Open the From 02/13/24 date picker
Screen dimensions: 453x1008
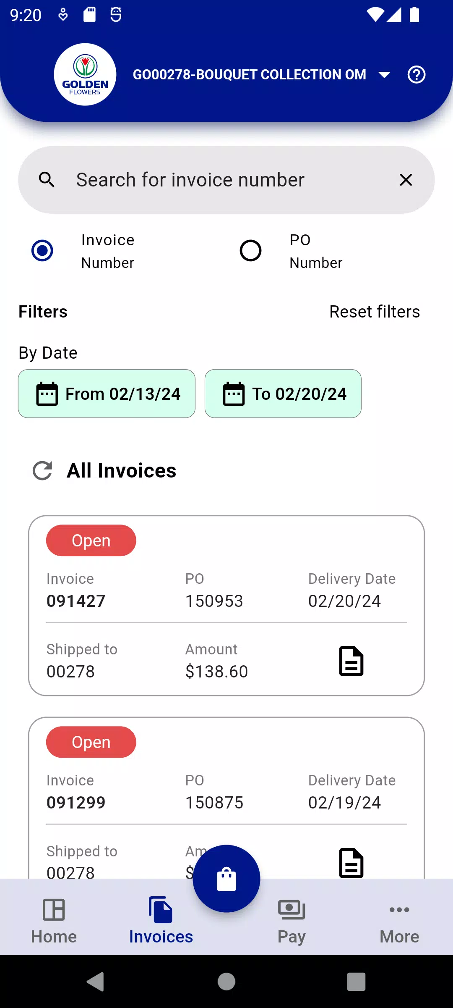(x=107, y=394)
